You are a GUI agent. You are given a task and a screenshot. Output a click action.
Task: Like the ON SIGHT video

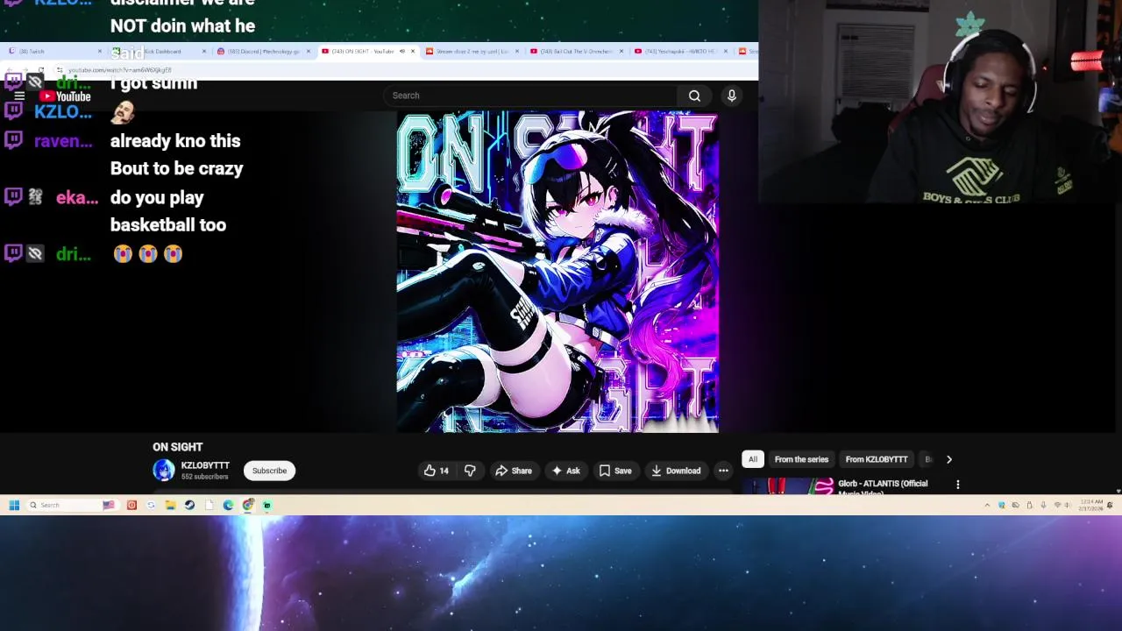(x=437, y=471)
